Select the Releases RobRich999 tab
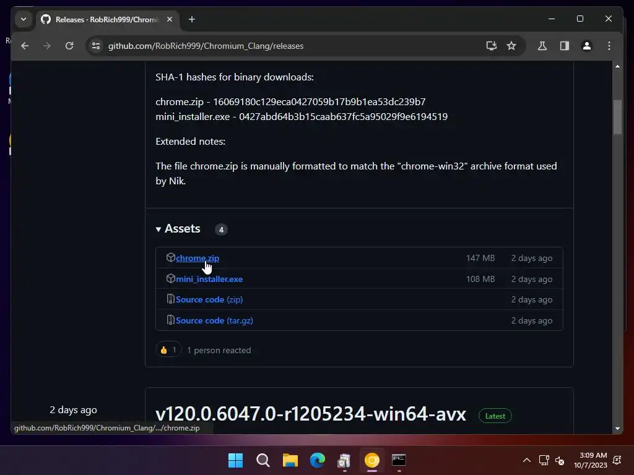 (108, 19)
